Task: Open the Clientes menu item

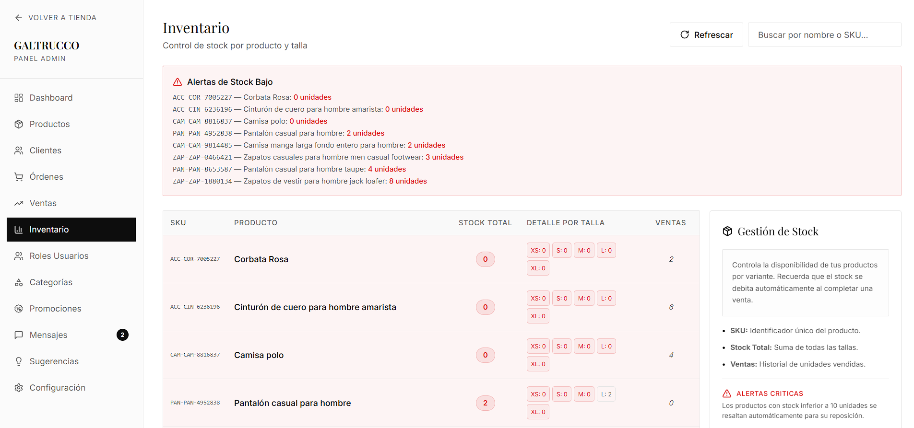Action: click(45, 150)
